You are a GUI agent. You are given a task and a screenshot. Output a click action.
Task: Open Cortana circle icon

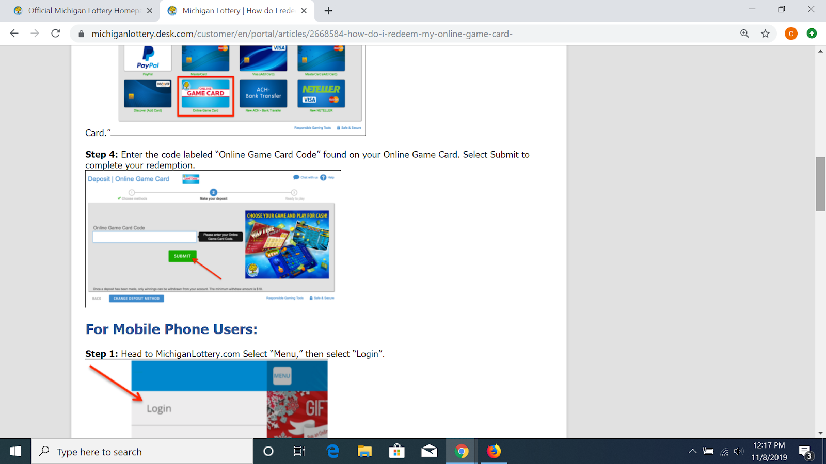268,452
